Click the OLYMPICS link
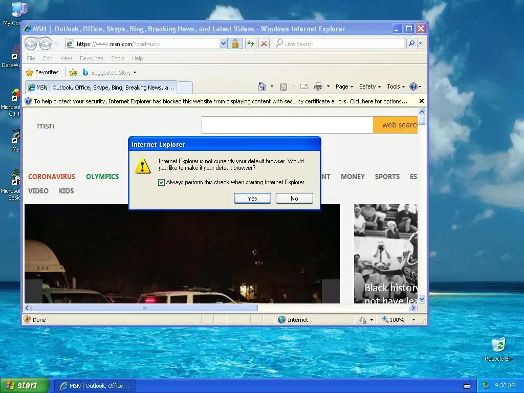The height and width of the screenshot is (393, 524). point(102,177)
